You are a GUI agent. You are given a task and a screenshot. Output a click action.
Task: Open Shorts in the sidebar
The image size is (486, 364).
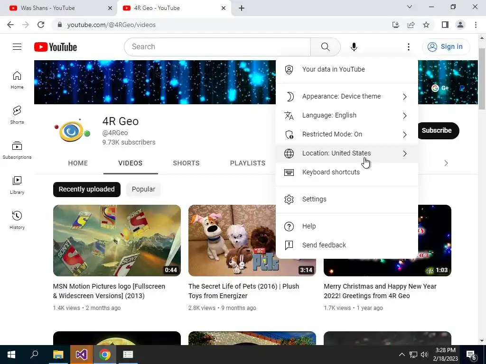tap(17, 115)
